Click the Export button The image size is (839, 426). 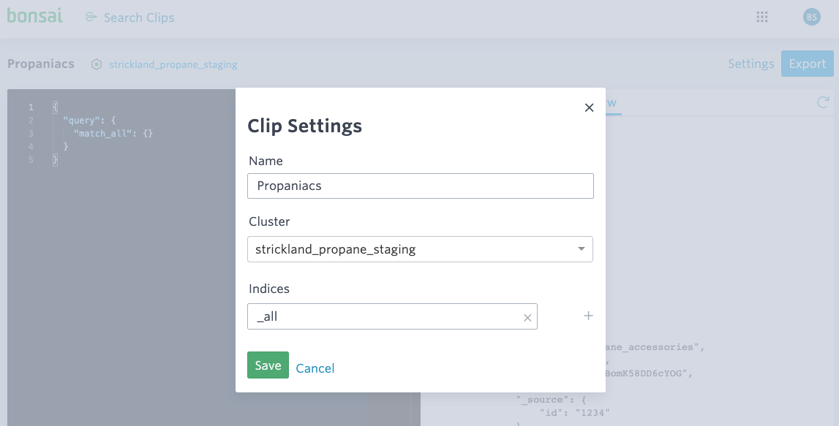(807, 64)
